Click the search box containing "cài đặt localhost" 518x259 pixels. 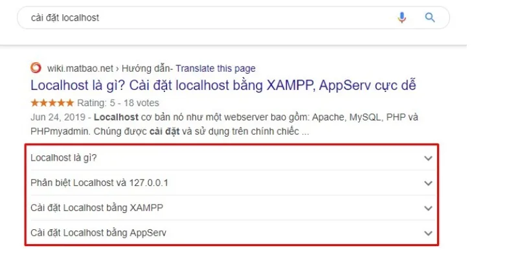pos(233,17)
